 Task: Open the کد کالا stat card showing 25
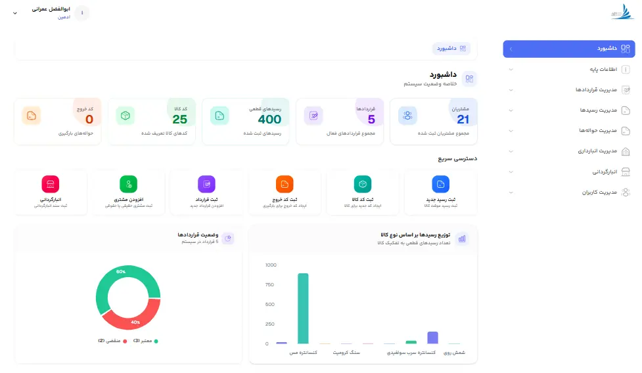click(152, 121)
